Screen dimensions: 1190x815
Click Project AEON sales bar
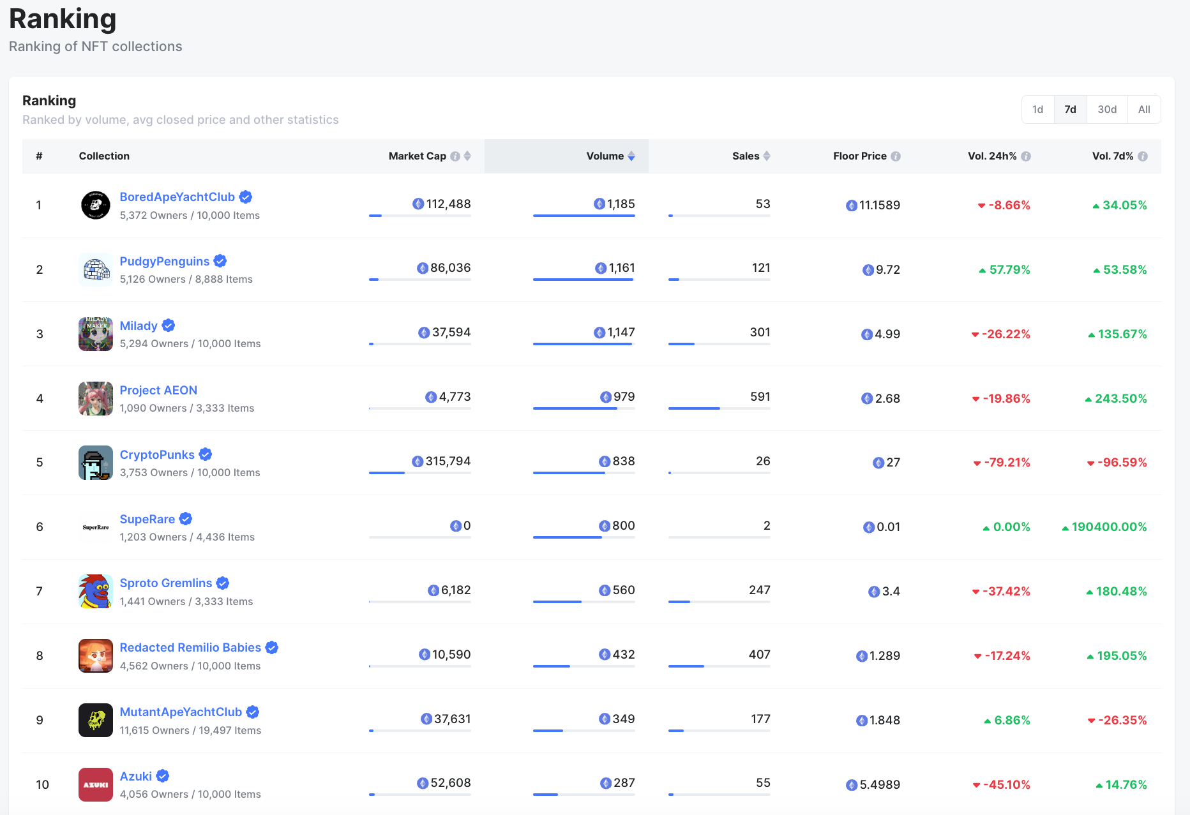point(719,408)
